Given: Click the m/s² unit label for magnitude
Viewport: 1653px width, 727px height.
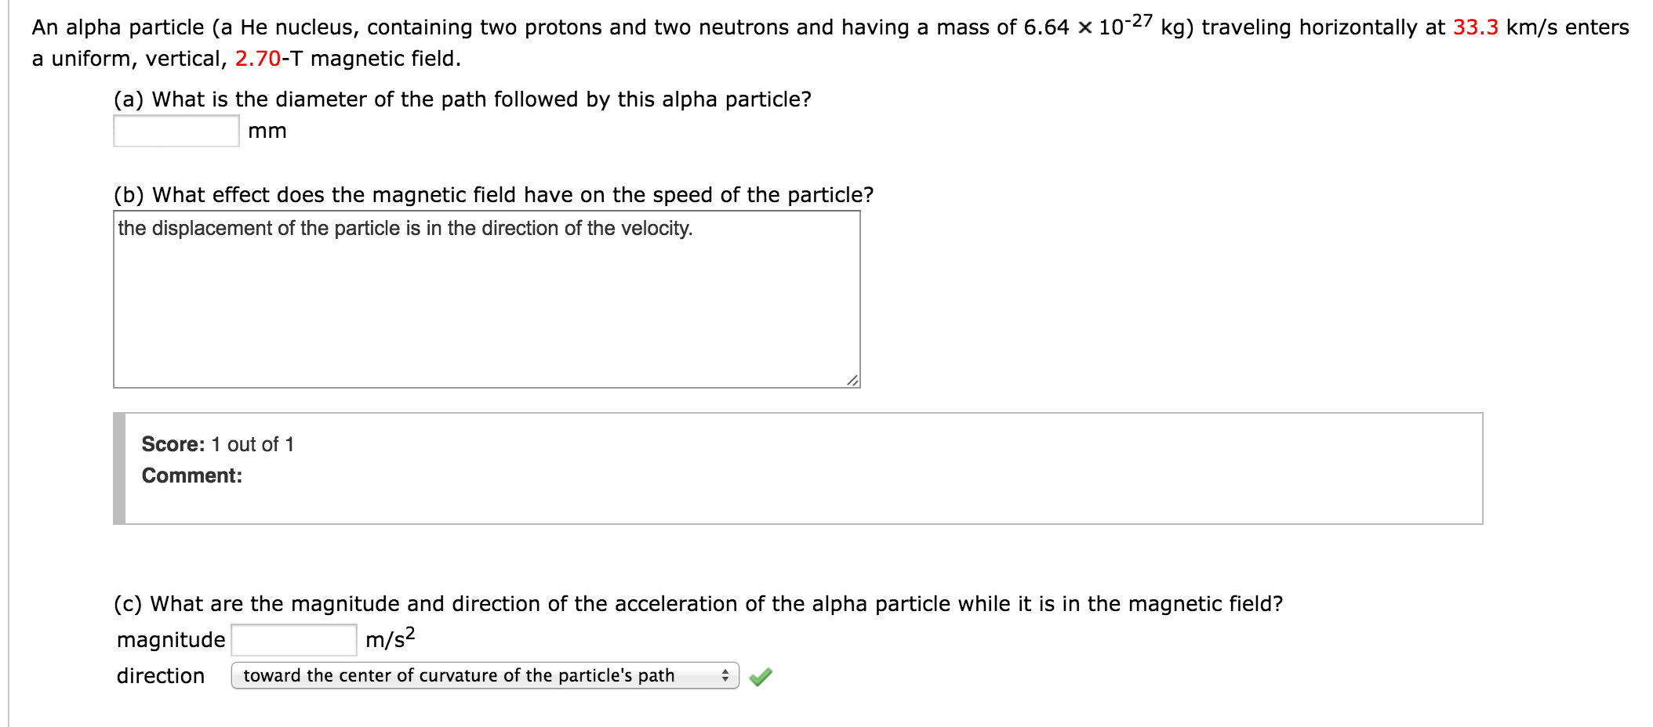Looking at the screenshot, I should (x=391, y=638).
